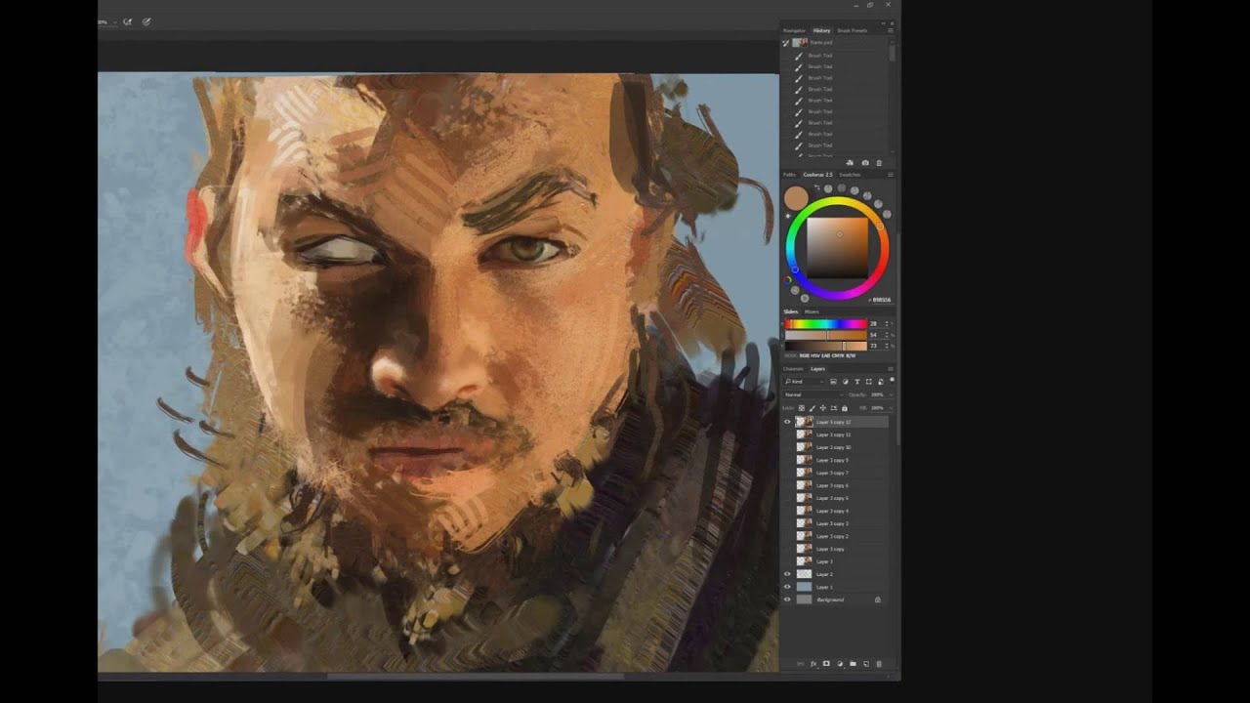Hide Layer 1 with its eye icon
The width and height of the screenshot is (1250, 703).
point(787,587)
